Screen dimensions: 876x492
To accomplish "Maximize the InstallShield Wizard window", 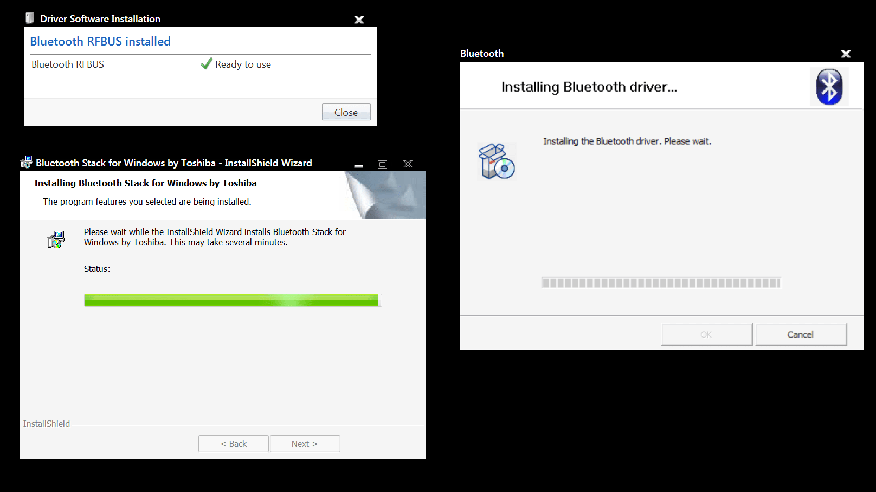I will coord(382,164).
